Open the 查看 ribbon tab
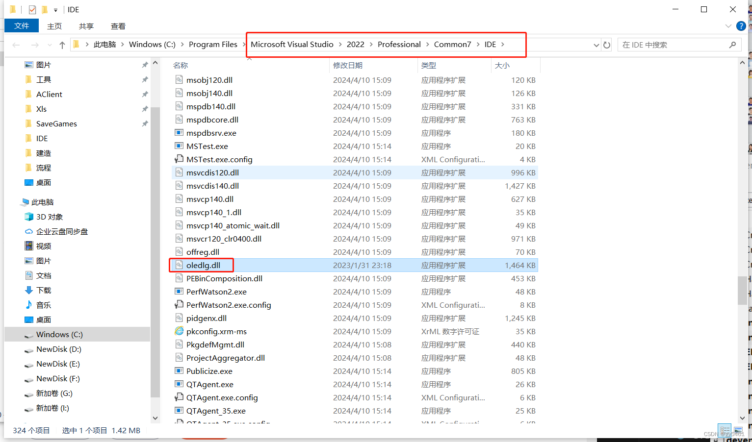The height and width of the screenshot is (442, 752). [118, 26]
